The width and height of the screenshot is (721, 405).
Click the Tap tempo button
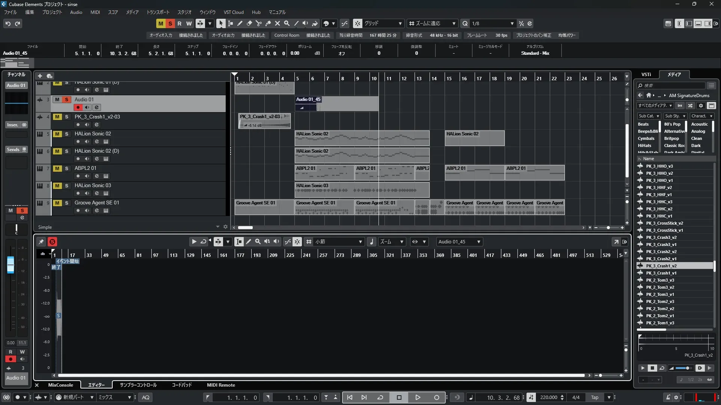[594, 397]
